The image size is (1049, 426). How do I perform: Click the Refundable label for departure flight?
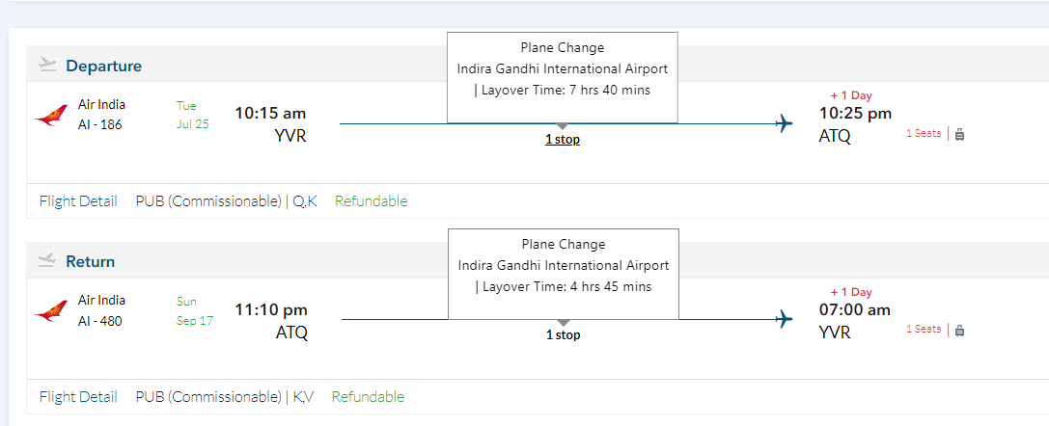tap(372, 201)
